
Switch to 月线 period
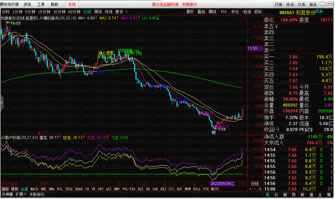pyautogui.click(x=109, y=12)
